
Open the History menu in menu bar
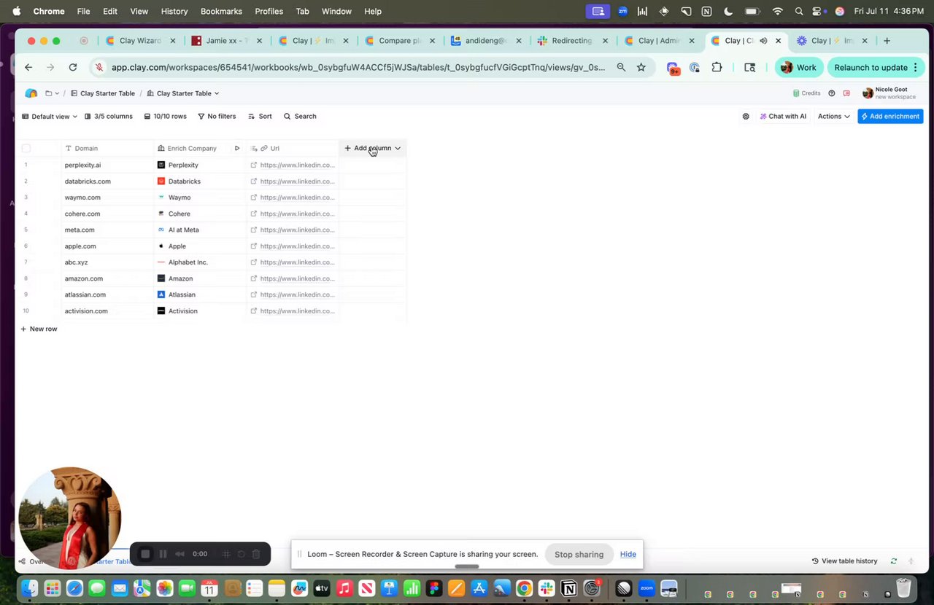(174, 12)
